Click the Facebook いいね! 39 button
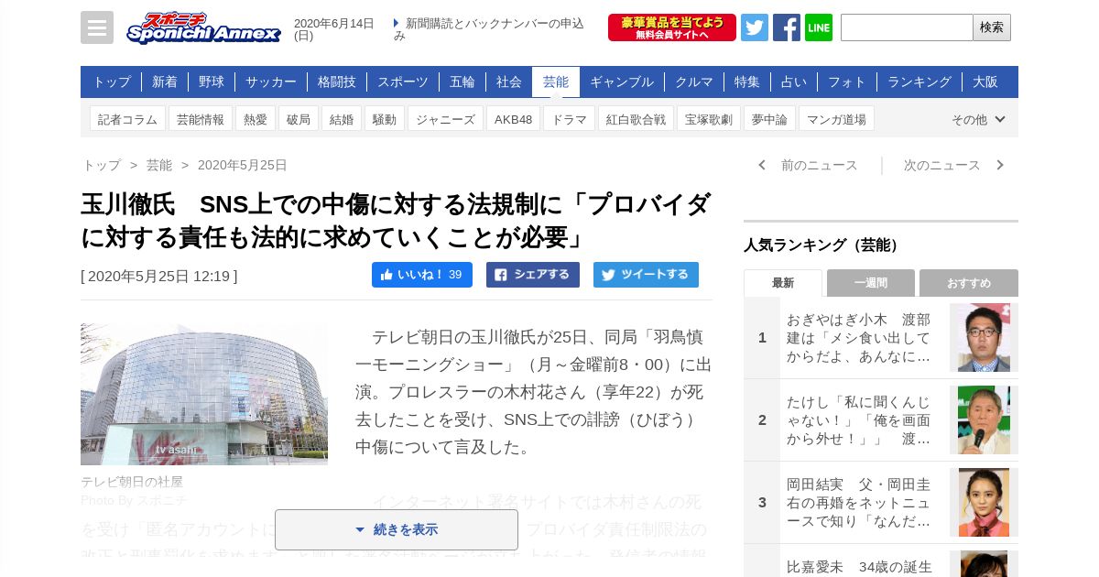The width and height of the screenshot is (1099, 577). pyautogui.click(x=422, y=275)
